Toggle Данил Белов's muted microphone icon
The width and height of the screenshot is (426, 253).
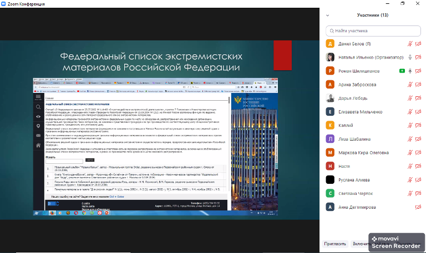click(x=410, y=44)
